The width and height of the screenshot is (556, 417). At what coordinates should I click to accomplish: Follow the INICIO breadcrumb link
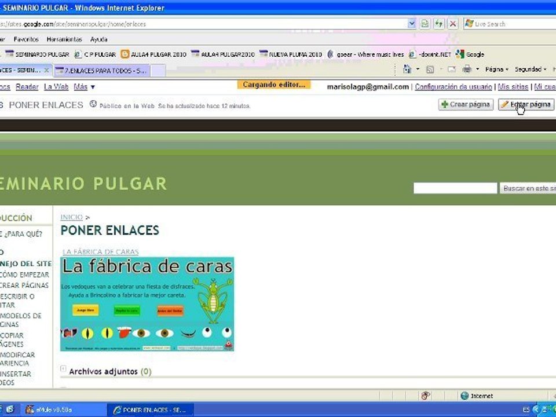72,217
